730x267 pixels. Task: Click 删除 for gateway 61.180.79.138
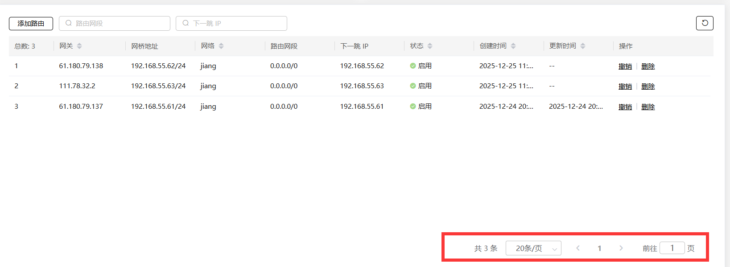point(648,66)
